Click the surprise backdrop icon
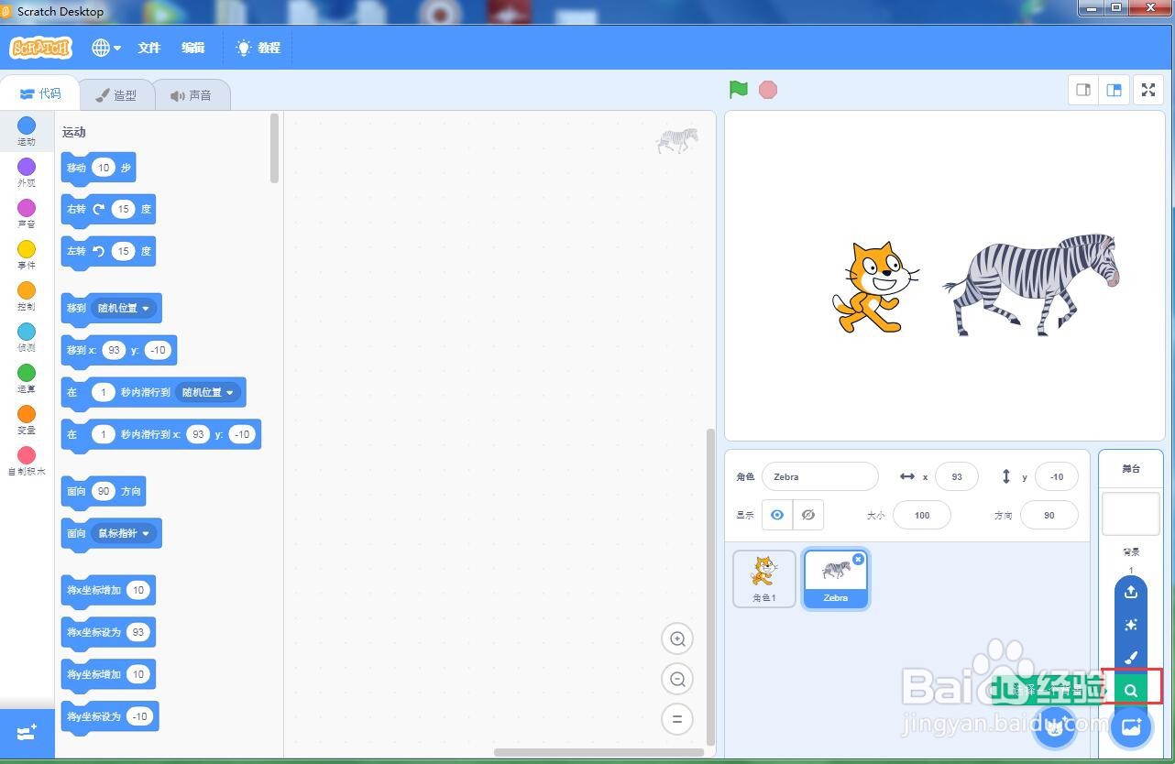1175x764 pixels. (1131, 625)
